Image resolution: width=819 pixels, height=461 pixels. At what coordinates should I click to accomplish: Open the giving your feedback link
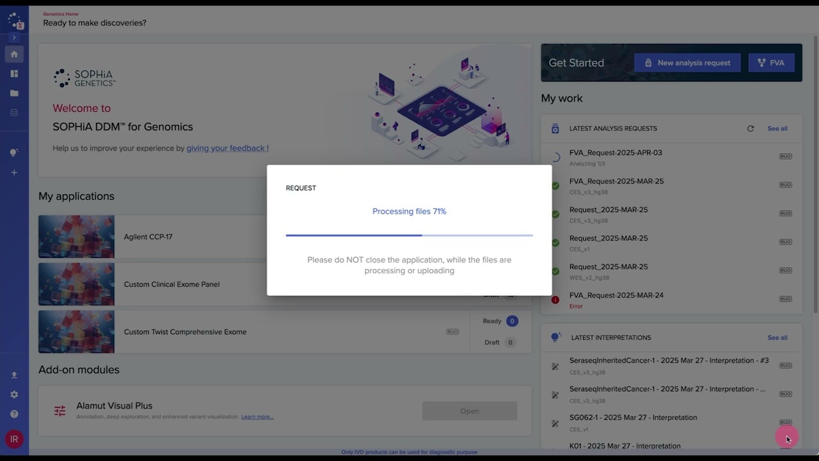[227, 149]
